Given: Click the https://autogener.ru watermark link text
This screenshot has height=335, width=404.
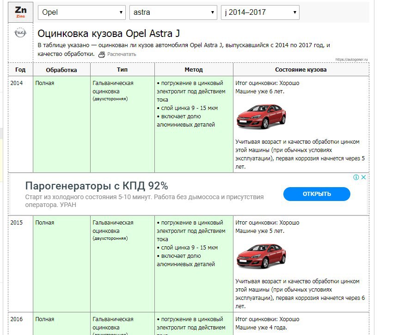Looking at the screenshot, I should 351,60.
